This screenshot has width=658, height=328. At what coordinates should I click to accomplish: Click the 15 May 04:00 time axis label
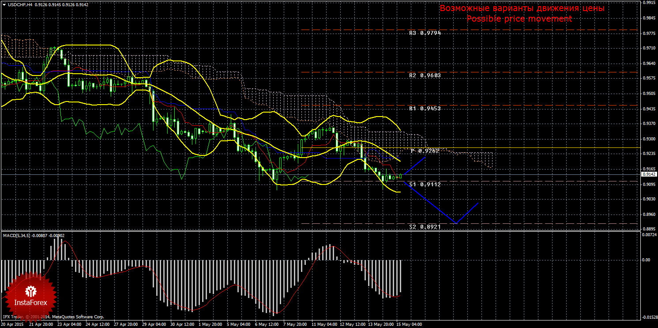coord(409,324)
